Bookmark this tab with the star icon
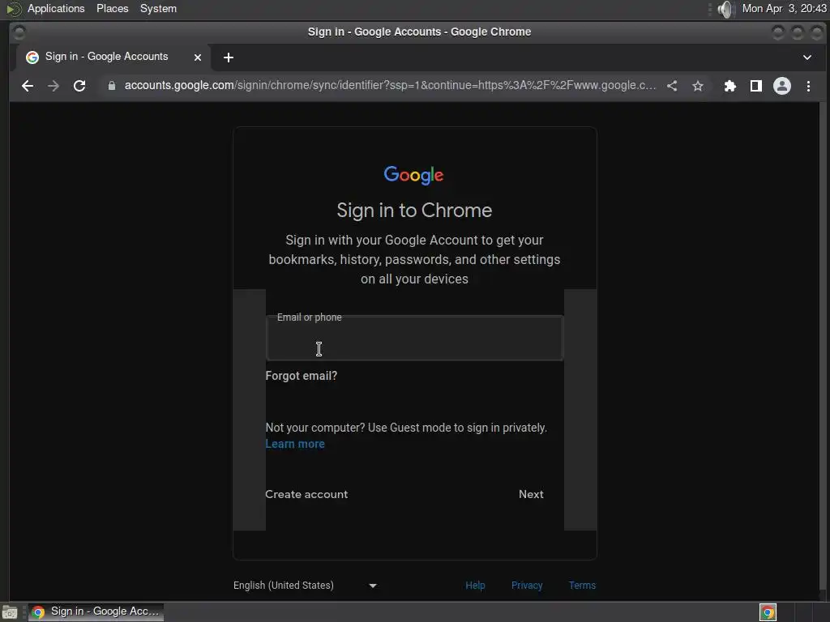 pyautogui.click(x=698, y=86)
